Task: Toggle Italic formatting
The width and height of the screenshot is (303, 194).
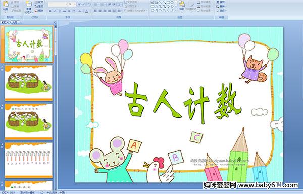Action: coord(55,11)
